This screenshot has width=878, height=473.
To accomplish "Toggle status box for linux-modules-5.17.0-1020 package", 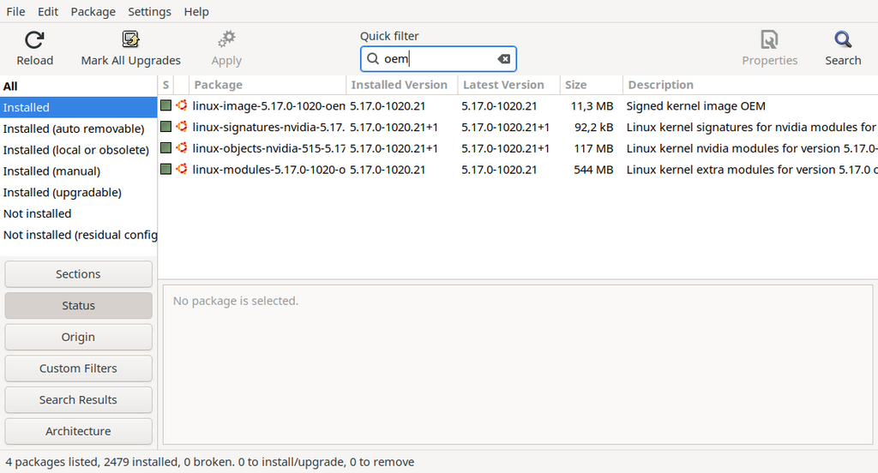I will coord(166,170).
